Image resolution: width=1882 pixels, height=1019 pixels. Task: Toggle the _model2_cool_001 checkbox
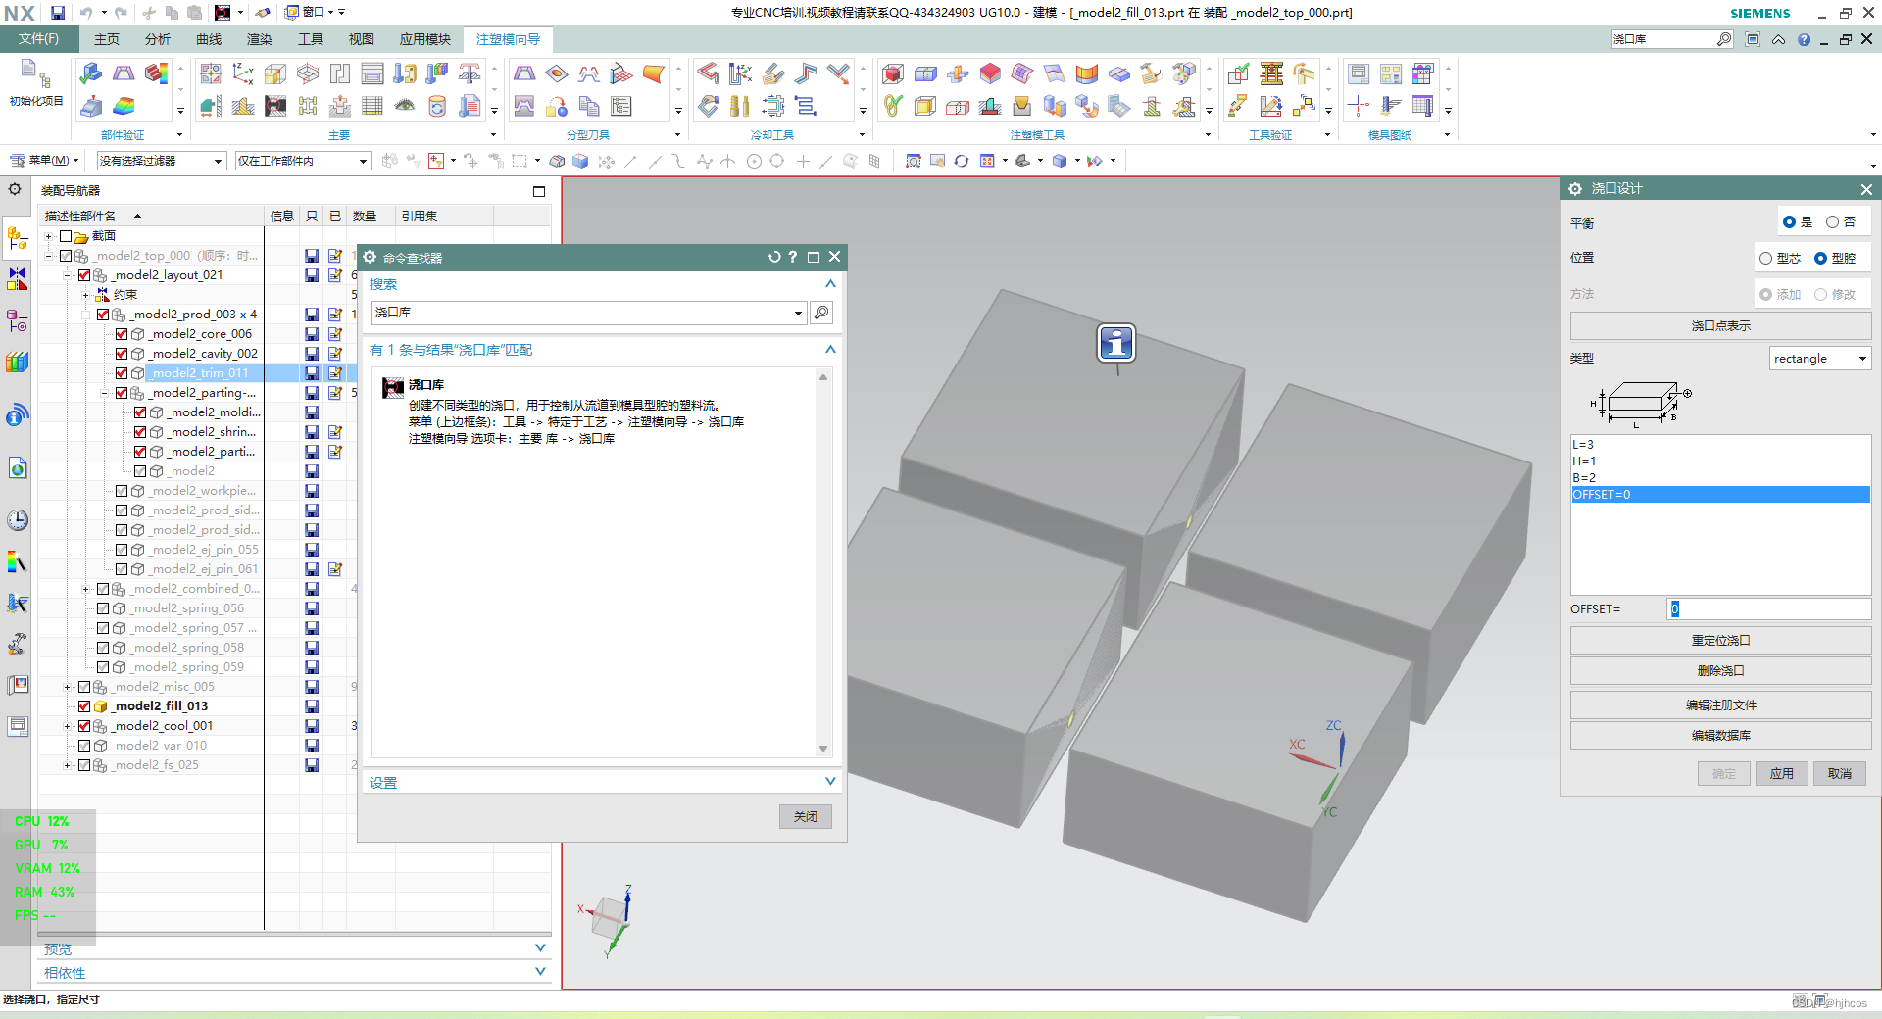point(84,726)
